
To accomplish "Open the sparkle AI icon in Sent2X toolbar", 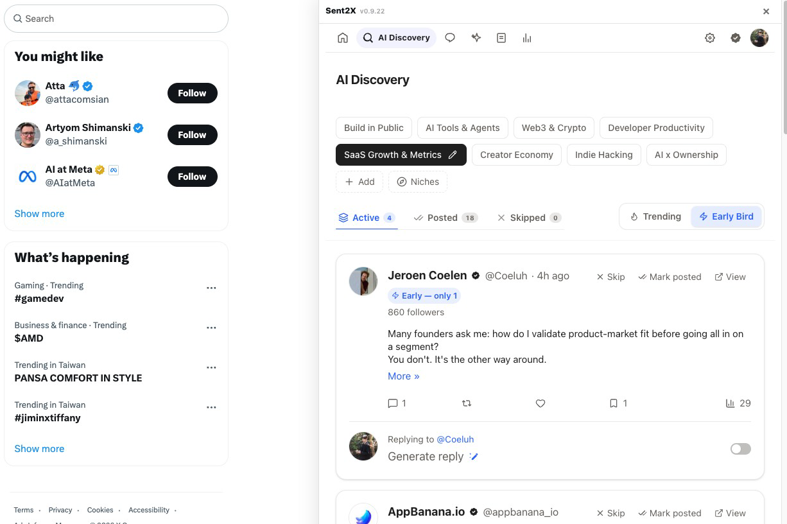I will pos(476,38).
